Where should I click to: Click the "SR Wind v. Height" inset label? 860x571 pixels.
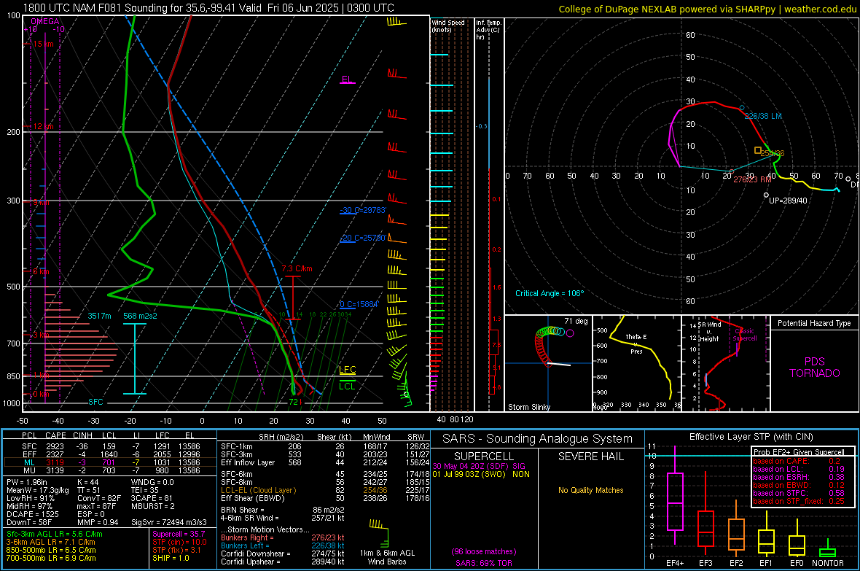coord(709,332)
